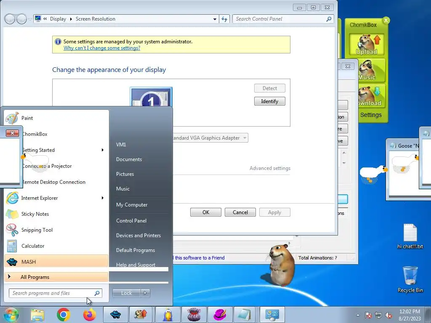Click the walking goose on desktop
Image resolution: width=431 pixels, height=323 pixels.
(x=373, y=174)
